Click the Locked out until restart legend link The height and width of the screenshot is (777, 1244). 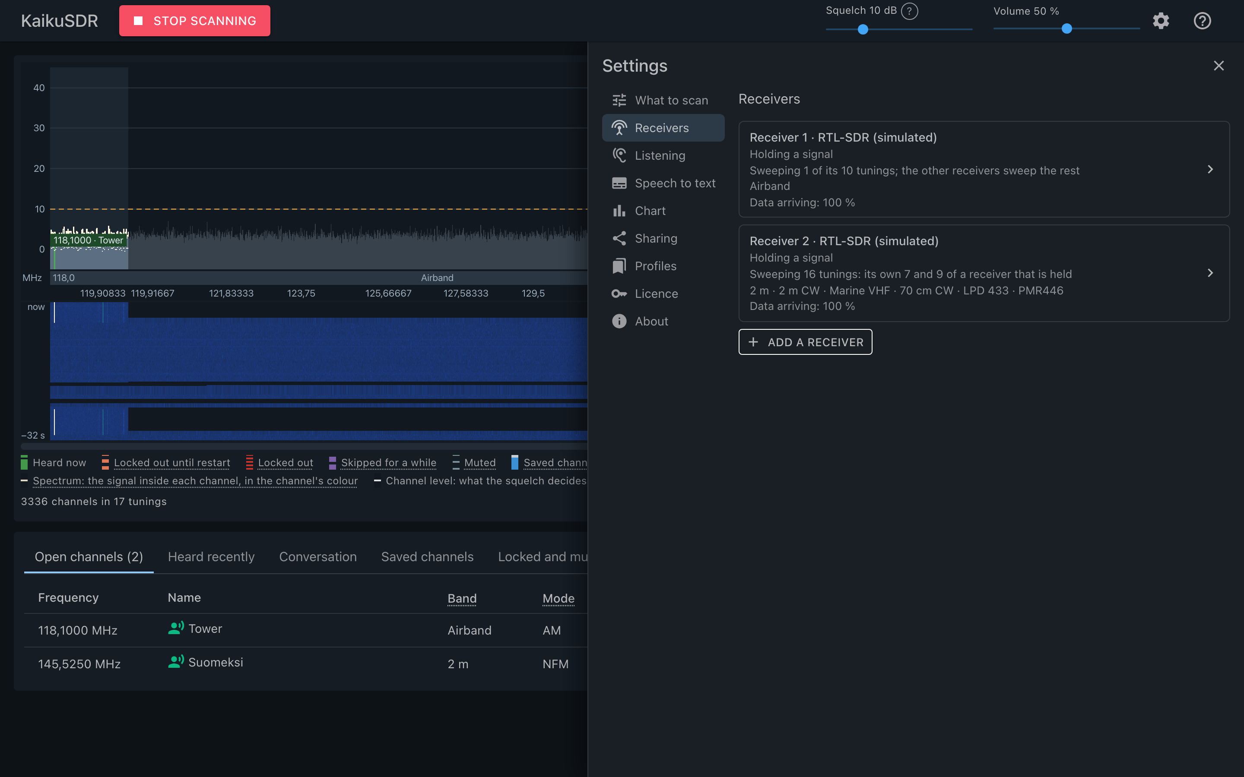171,462
